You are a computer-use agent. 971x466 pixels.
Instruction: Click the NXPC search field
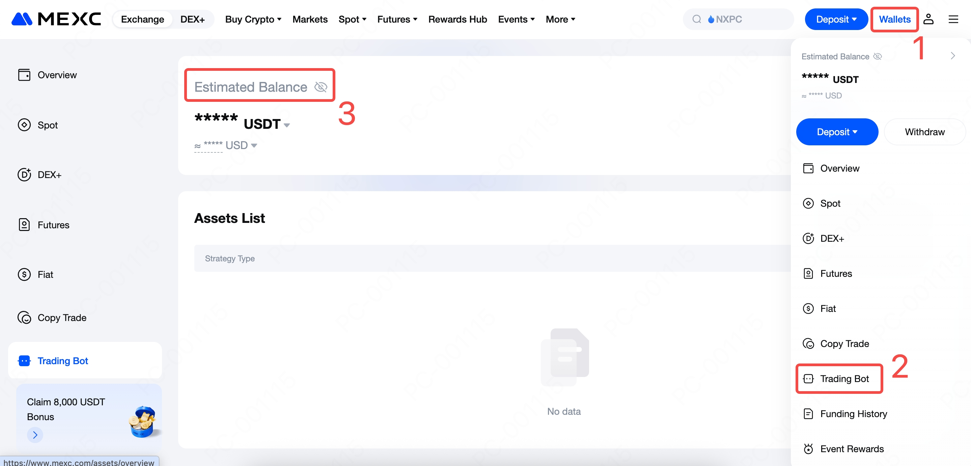coord(739,19)
